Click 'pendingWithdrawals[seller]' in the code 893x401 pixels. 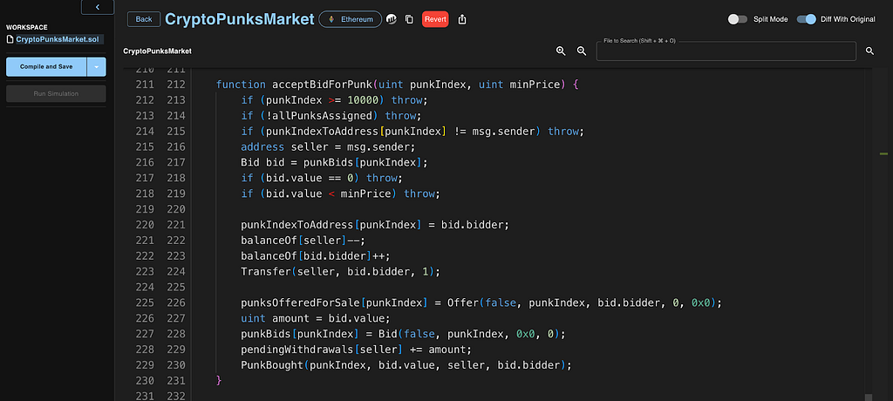tap(322, 350)
